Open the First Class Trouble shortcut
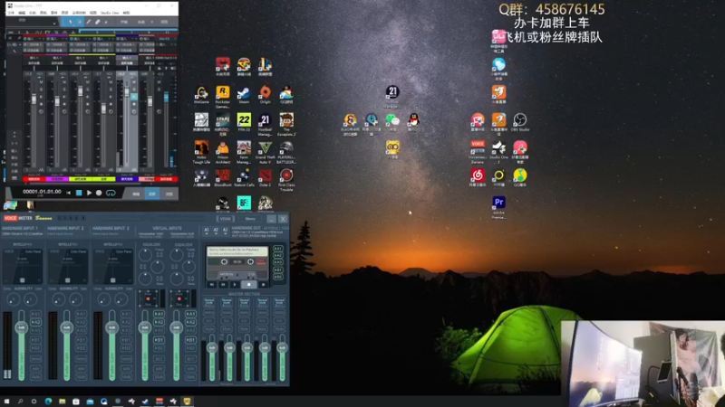Screen dimensions: 725x407 pos(286,180)
